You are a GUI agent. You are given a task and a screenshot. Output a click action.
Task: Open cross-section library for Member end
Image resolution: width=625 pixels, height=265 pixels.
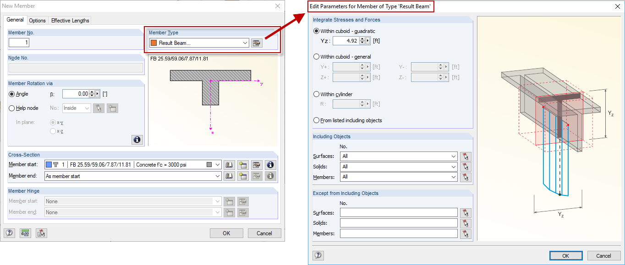pyautogui.click(x=229, y=176)
